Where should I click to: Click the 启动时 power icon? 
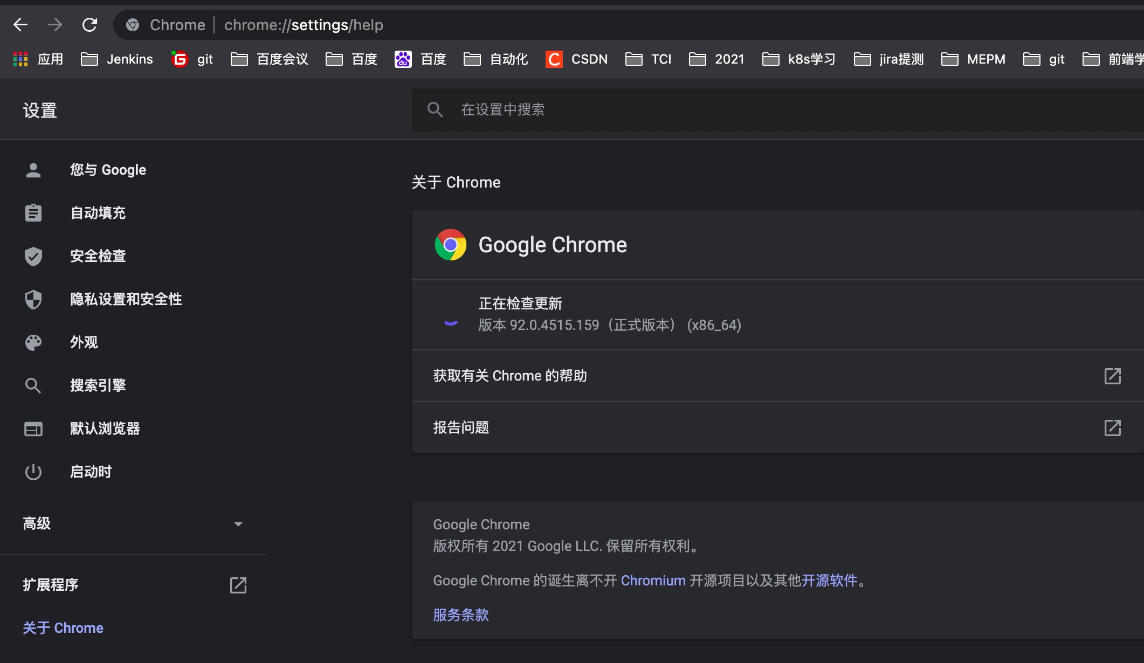(33, 472)
